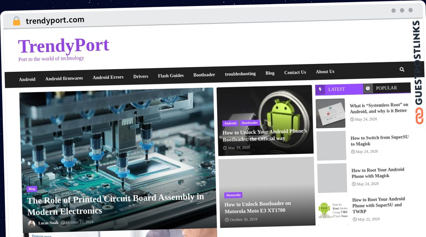Open the Motorola Moto E3 XT1700 article
The height and width of the screenshot is (237, 426).
(258, 207)
